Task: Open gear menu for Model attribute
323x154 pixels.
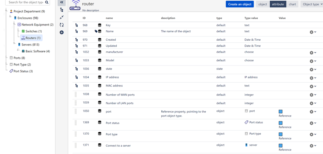Action: pos(313,61)
